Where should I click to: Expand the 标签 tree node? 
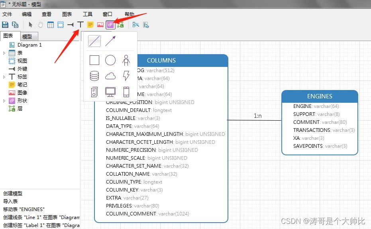(x=4, y=77)
